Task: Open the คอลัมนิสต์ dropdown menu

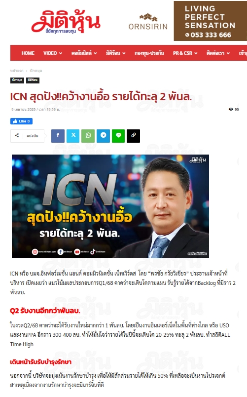Action: (x=84, y=53)
